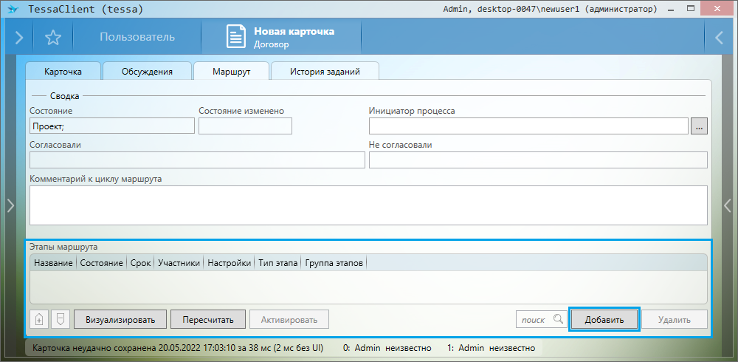
Task: Select the История заданий tab
Action: [x=325, y=72]
